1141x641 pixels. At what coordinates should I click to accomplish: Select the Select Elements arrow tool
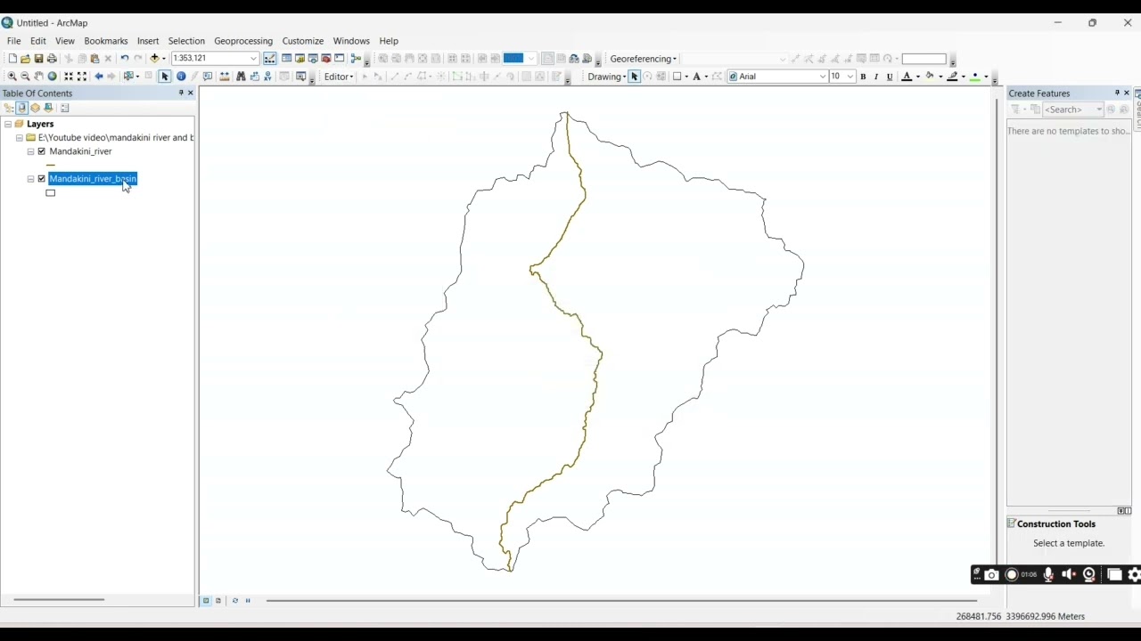coord(165,77)
